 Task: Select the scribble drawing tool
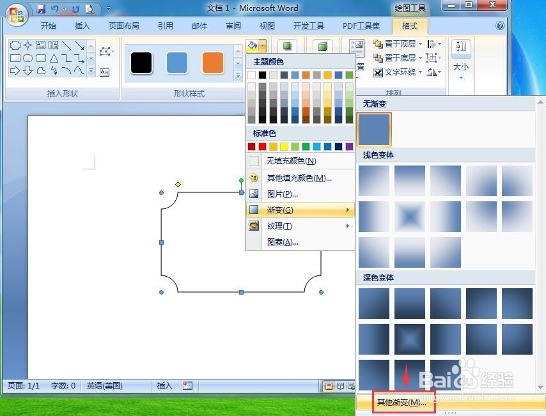pyautogui.click(x=54, y=70)
